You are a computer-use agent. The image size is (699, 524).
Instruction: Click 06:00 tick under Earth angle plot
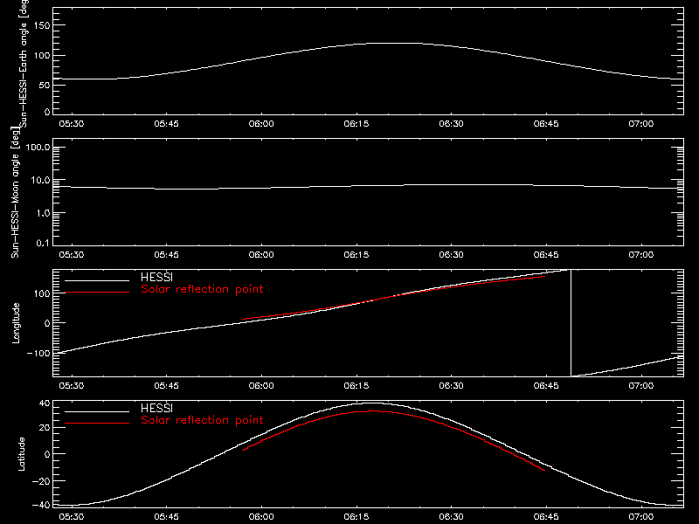[x=261, y=124]
